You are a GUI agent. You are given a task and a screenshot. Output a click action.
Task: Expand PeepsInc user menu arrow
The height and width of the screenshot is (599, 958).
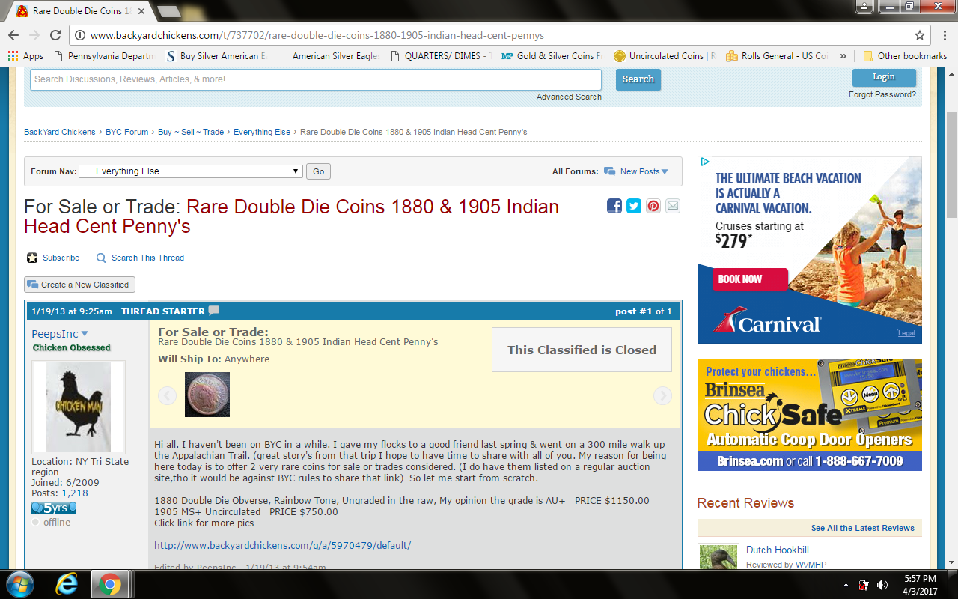[x=85, y=334]
